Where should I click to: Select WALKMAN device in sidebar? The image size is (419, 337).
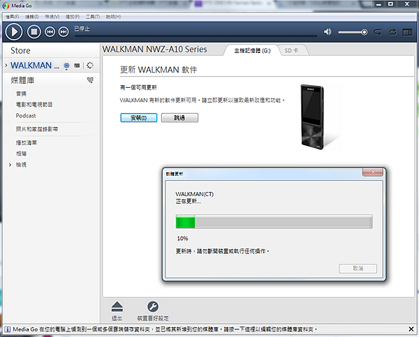point(35,66)
